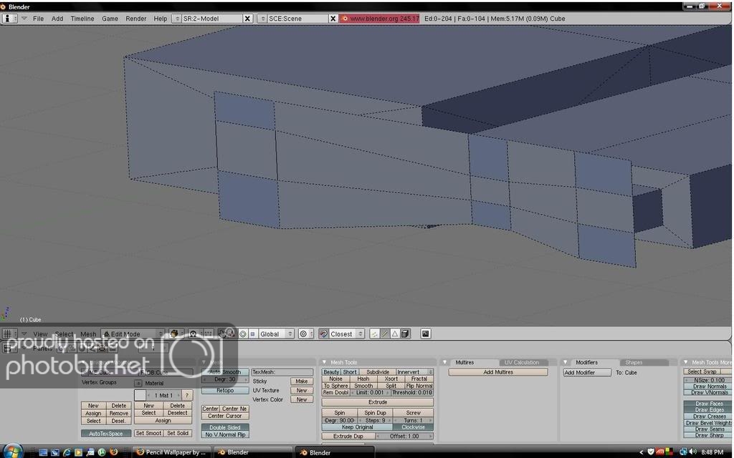This screenshot has width=734, height=458.
Task: Open the Mesh menu
Action: pyautogui.click(x=88, y=333)
